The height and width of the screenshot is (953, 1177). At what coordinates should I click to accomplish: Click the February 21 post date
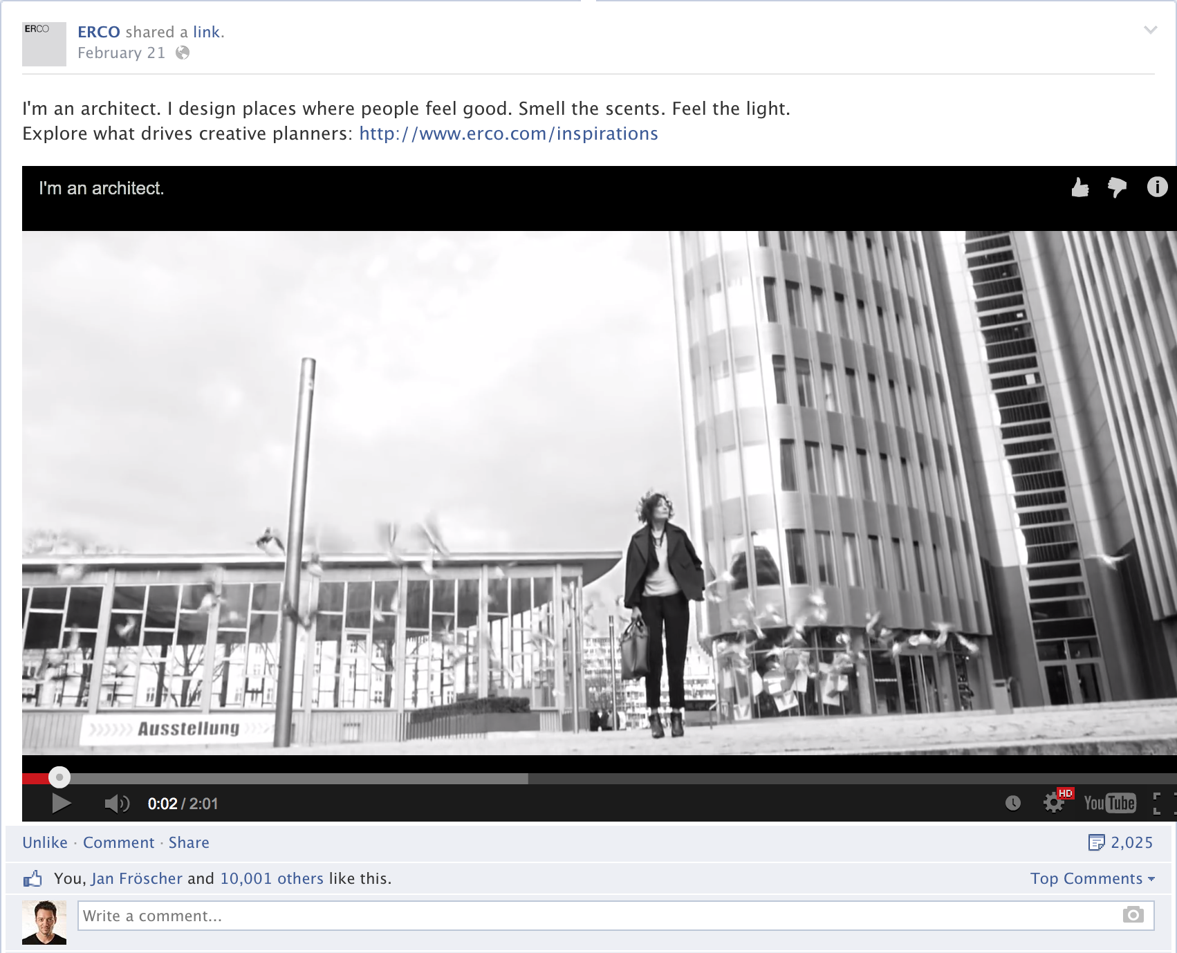121,53
